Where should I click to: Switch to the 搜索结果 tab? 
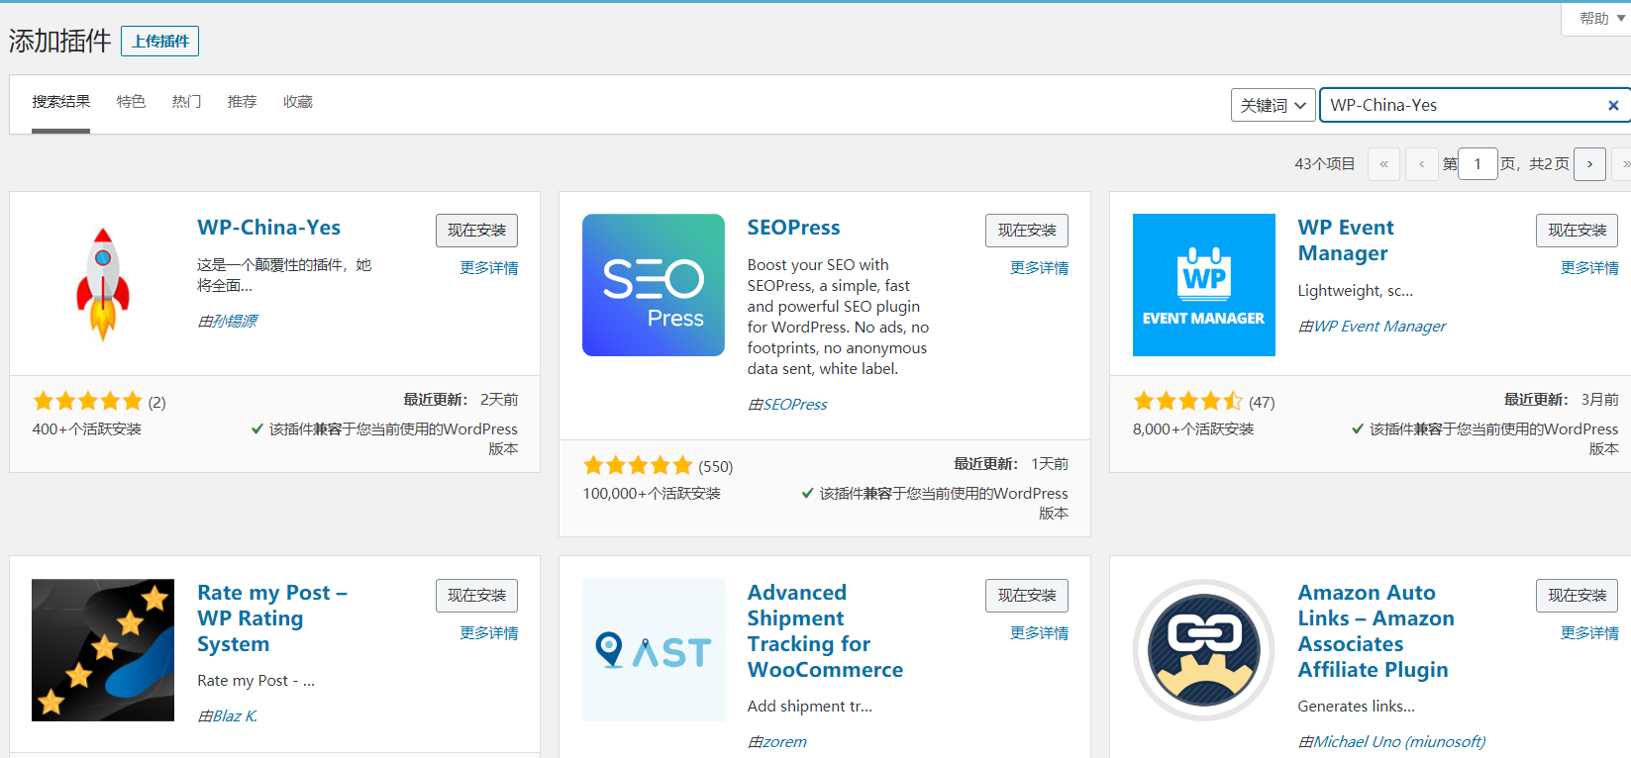[60, 102]
